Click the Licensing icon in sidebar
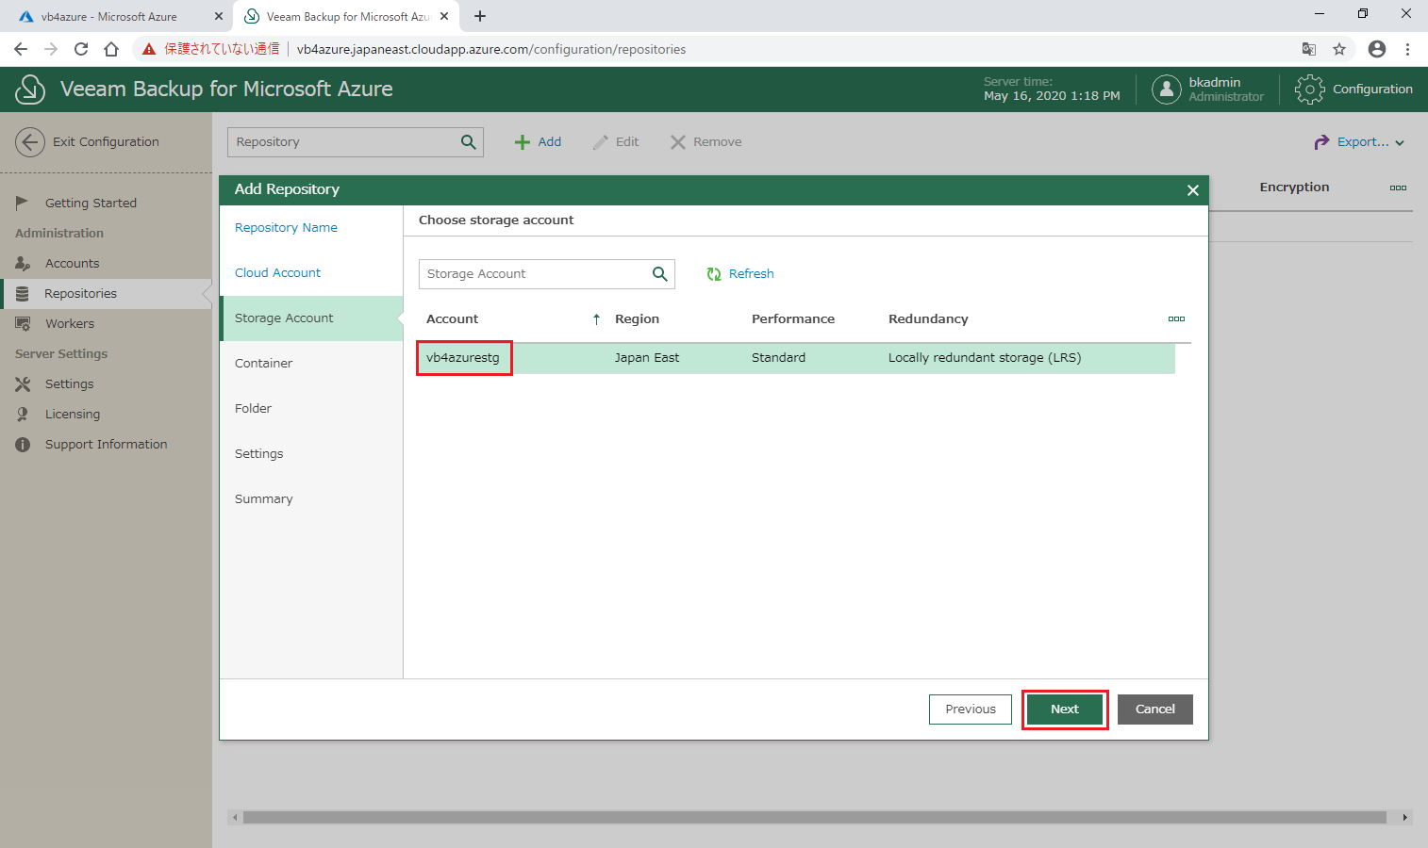Screen dimensions: 1428x848 pos(23,415)
